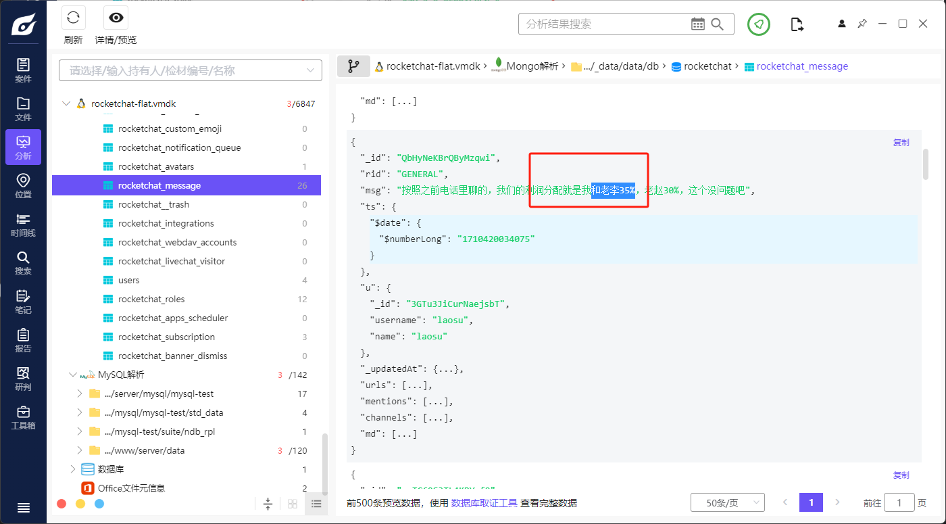Viewport: 946px width, 524px height.
Task: Click 复制 button for laosu message
Action: pyautogui.click(x=901, y=143)
